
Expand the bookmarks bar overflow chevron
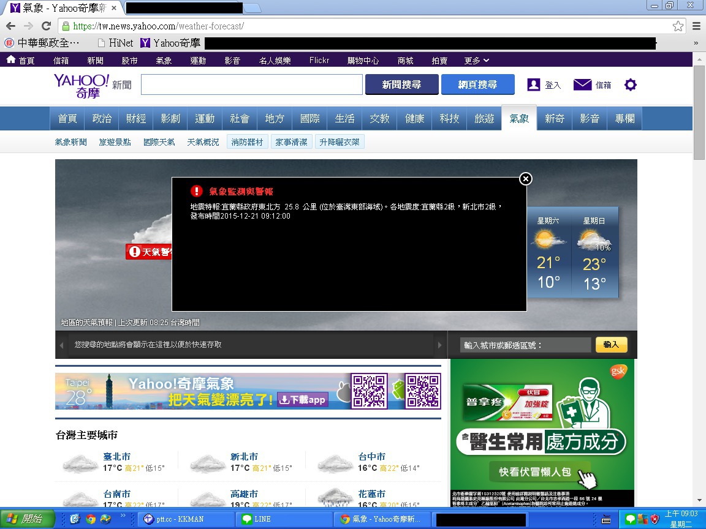coord(696,43)
